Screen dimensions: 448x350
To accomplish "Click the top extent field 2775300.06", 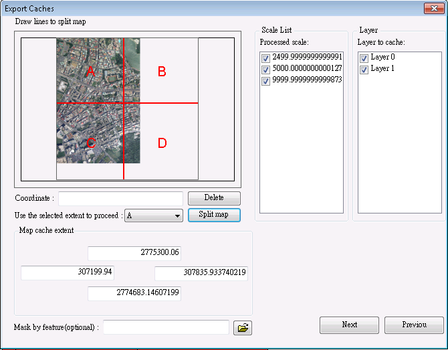I will [134, 253].
